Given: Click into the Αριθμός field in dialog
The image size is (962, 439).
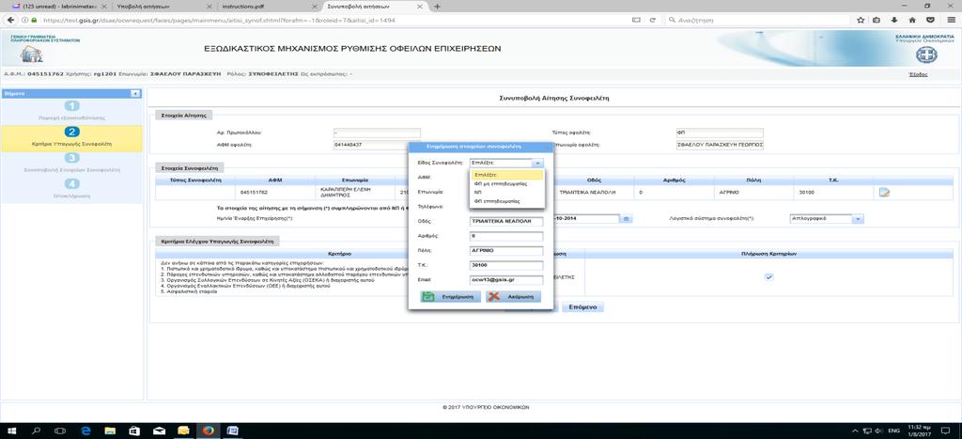Looking at the screenshot, I should coord(506,236).
